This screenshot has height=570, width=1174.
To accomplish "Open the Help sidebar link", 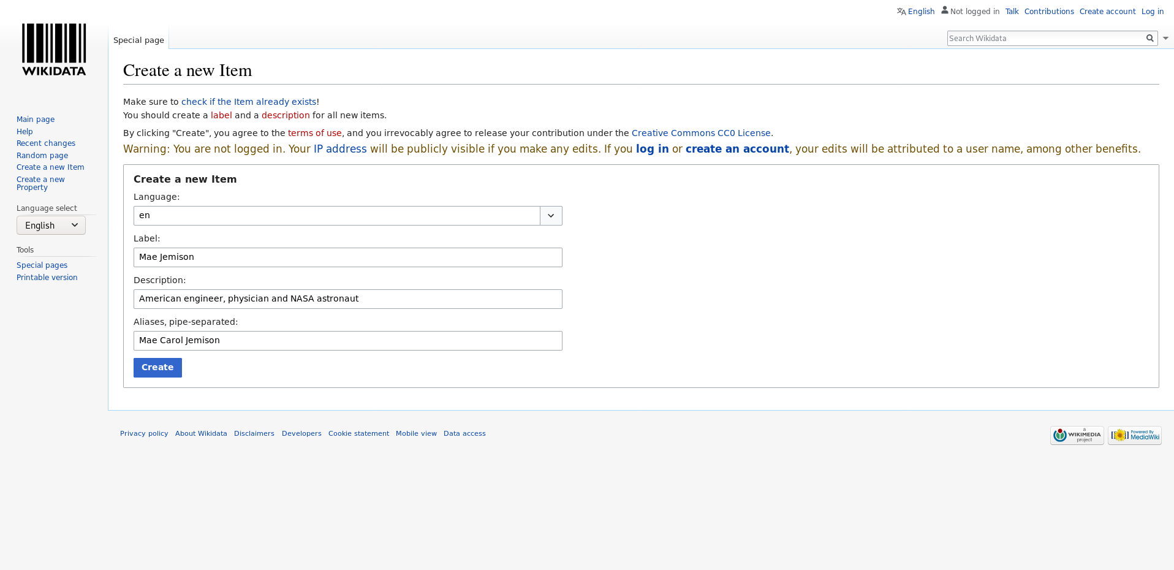I will tap(25, 132).
